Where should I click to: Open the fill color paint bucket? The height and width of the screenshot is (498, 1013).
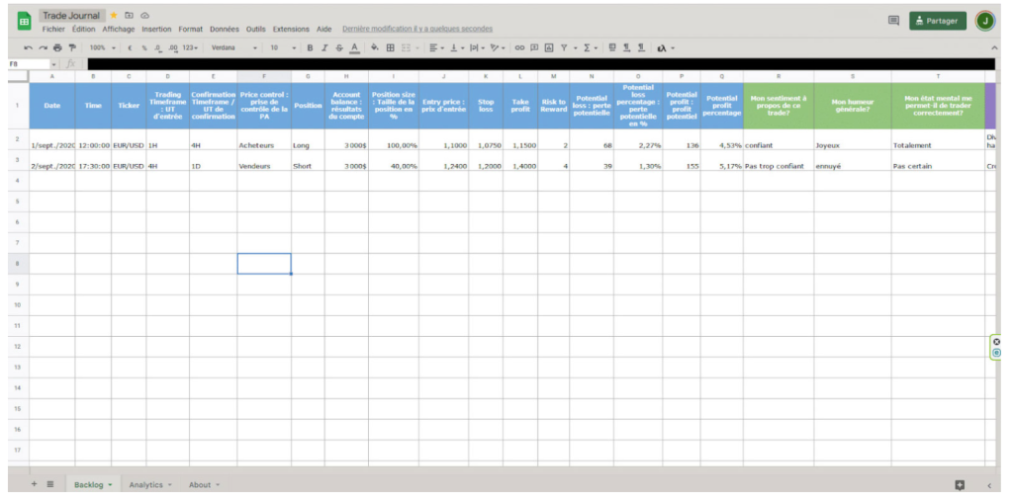point(375,47)
